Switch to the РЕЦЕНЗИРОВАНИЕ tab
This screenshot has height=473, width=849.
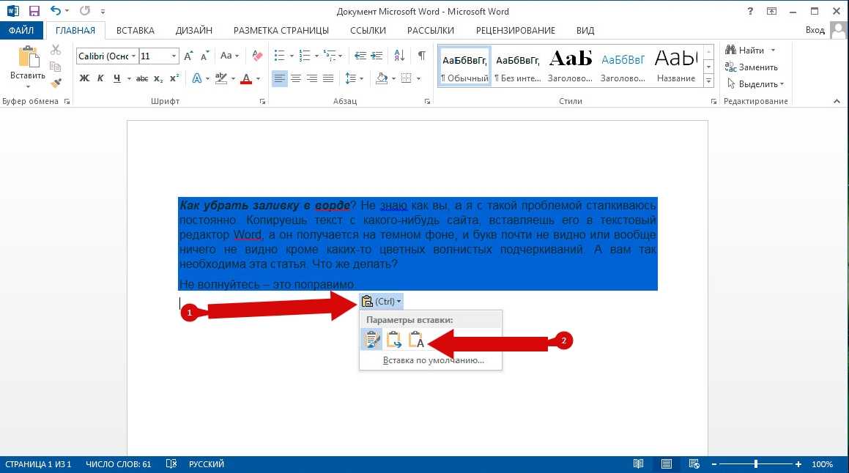(516, 30)
